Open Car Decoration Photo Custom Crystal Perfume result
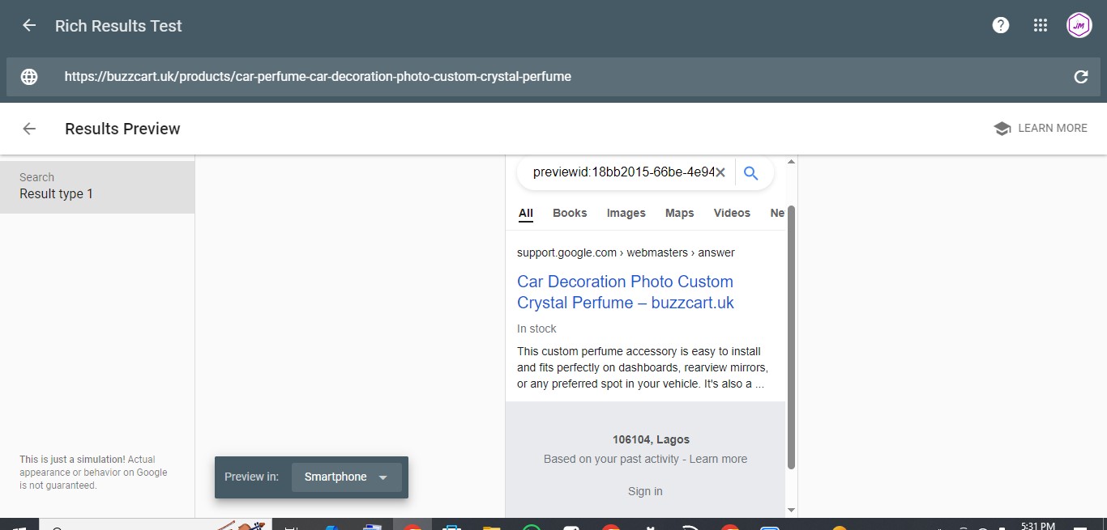 click(625, 292)
